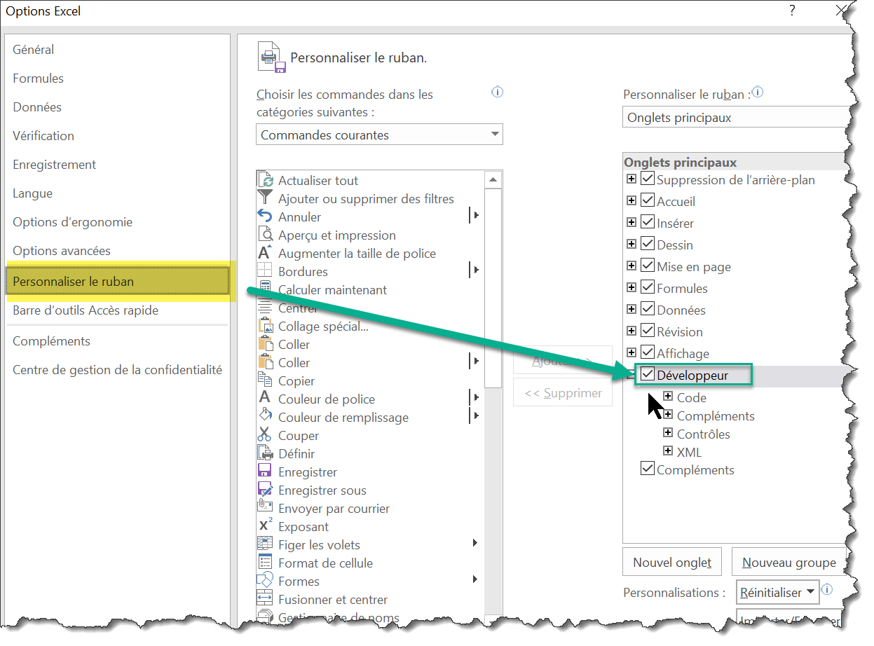Expand the Données tree node
The image size is (874, 646).
[631, 310]
